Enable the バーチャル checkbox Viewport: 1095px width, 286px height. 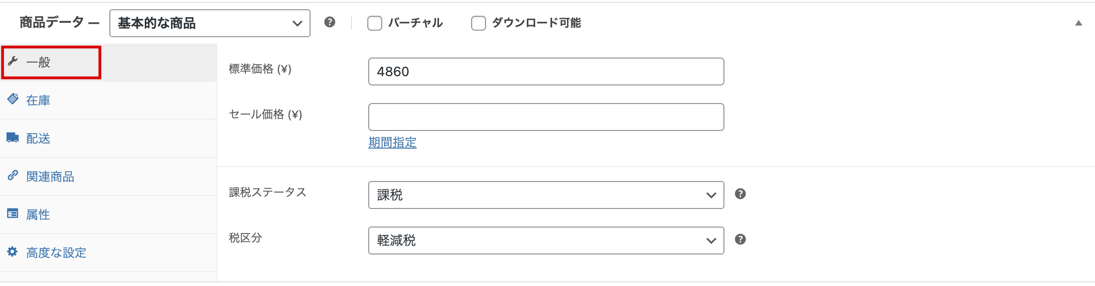(x=375, y=23)
